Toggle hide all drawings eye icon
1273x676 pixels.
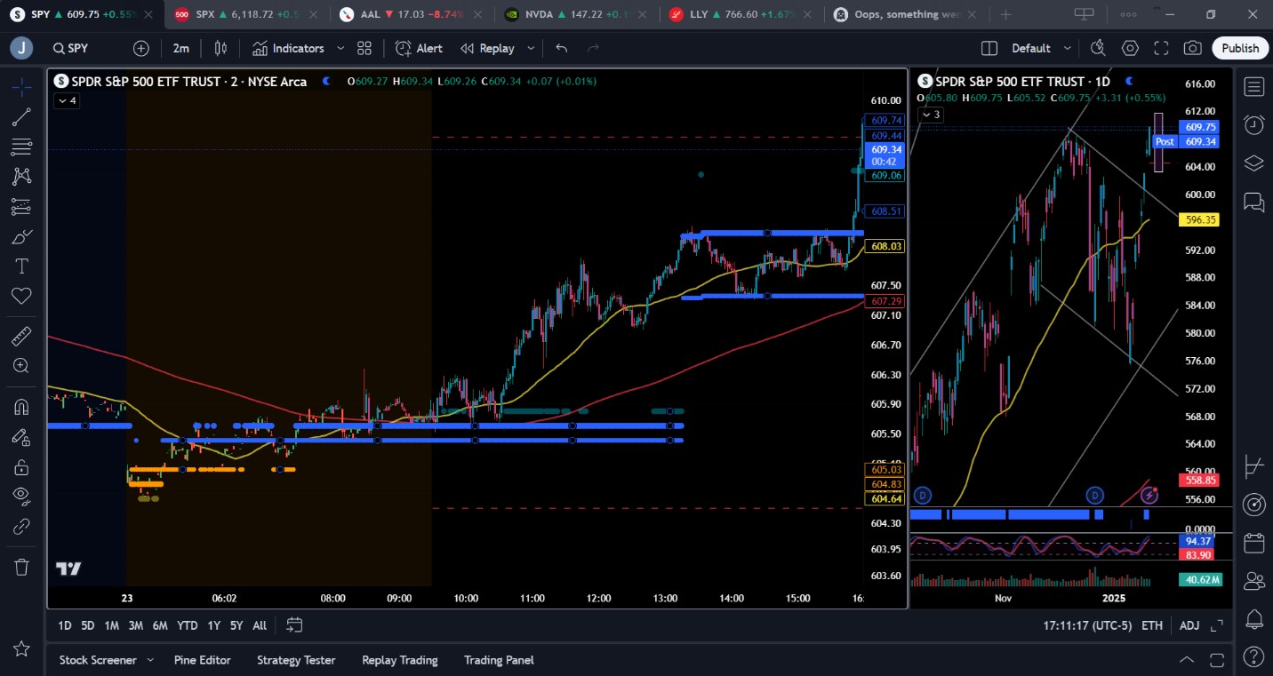[x=22, y=496]
